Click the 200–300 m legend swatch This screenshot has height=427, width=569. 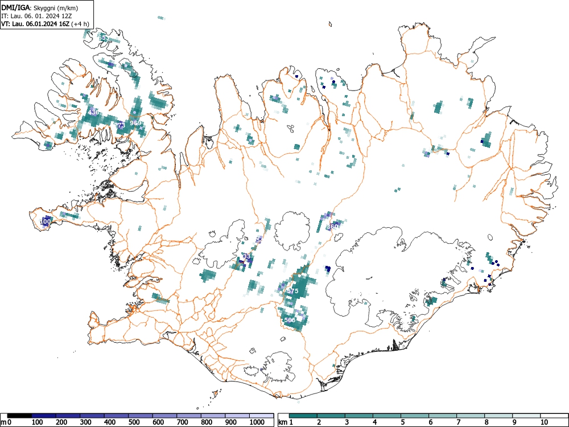coord(68,416)
